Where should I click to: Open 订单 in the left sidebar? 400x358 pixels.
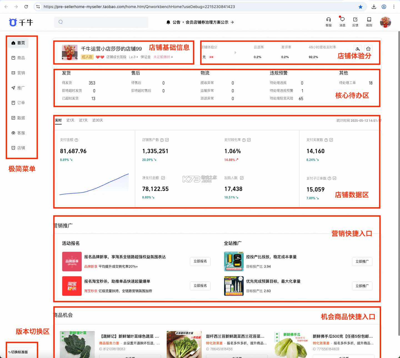[x=18, y=103]
